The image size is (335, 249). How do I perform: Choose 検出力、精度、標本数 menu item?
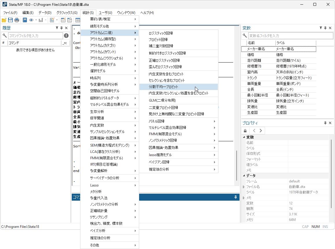click(110, 223)
